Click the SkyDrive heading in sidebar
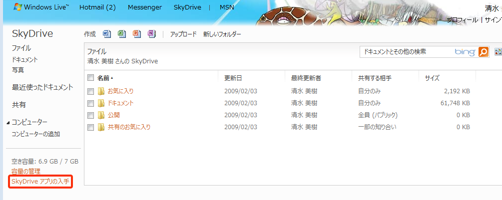The width and height of the screenshot is (502, 200). pyautogui.click(x=32, y=33)
